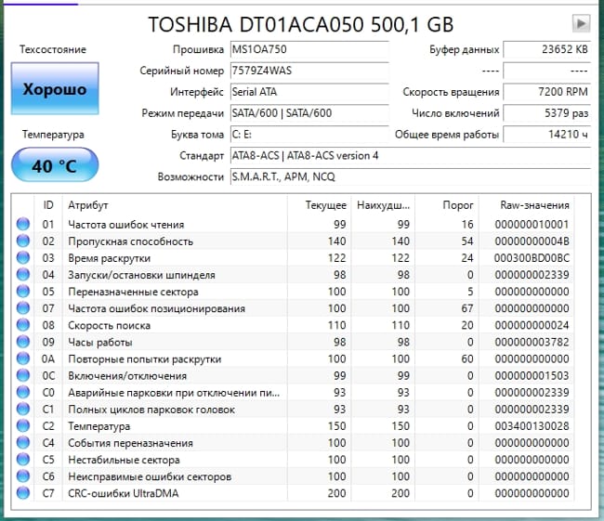Image resolution: width=604 pixels, height=521 pixels.
Task: Click the status orb for attribute C0
Action: tap(23, 393)
